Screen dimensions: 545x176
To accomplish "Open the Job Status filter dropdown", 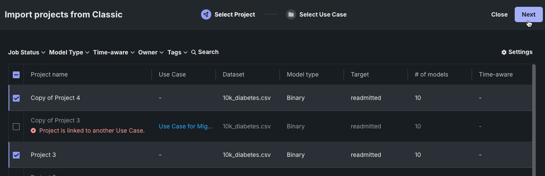I will click(x=26, y=52).
